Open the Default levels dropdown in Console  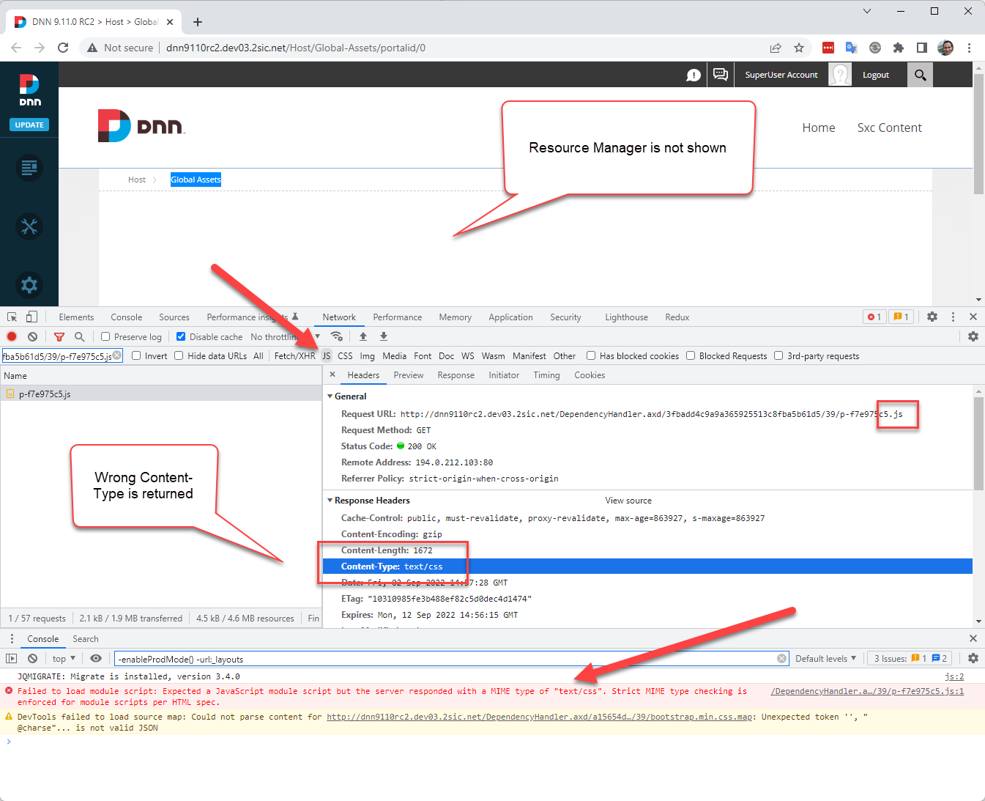pos(825,658)
